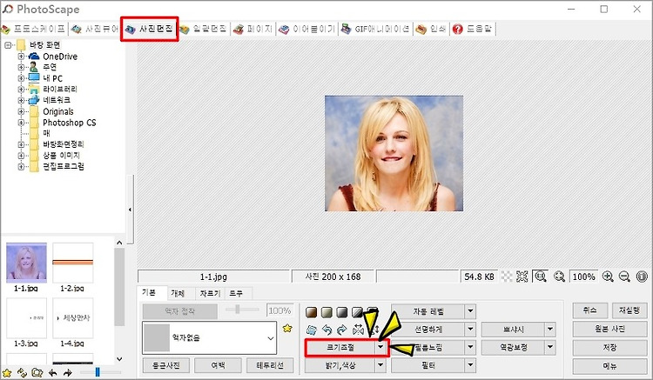Click the 둥근사진 button

click(x=166, y=365)
